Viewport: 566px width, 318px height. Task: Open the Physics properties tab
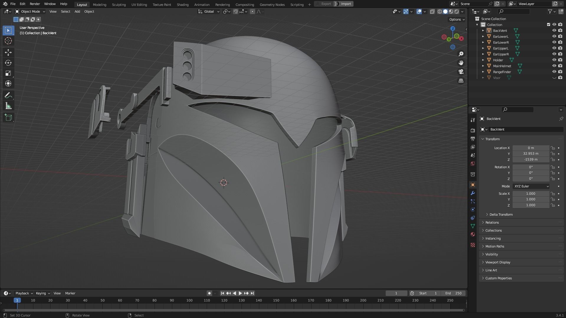point(473,210)
